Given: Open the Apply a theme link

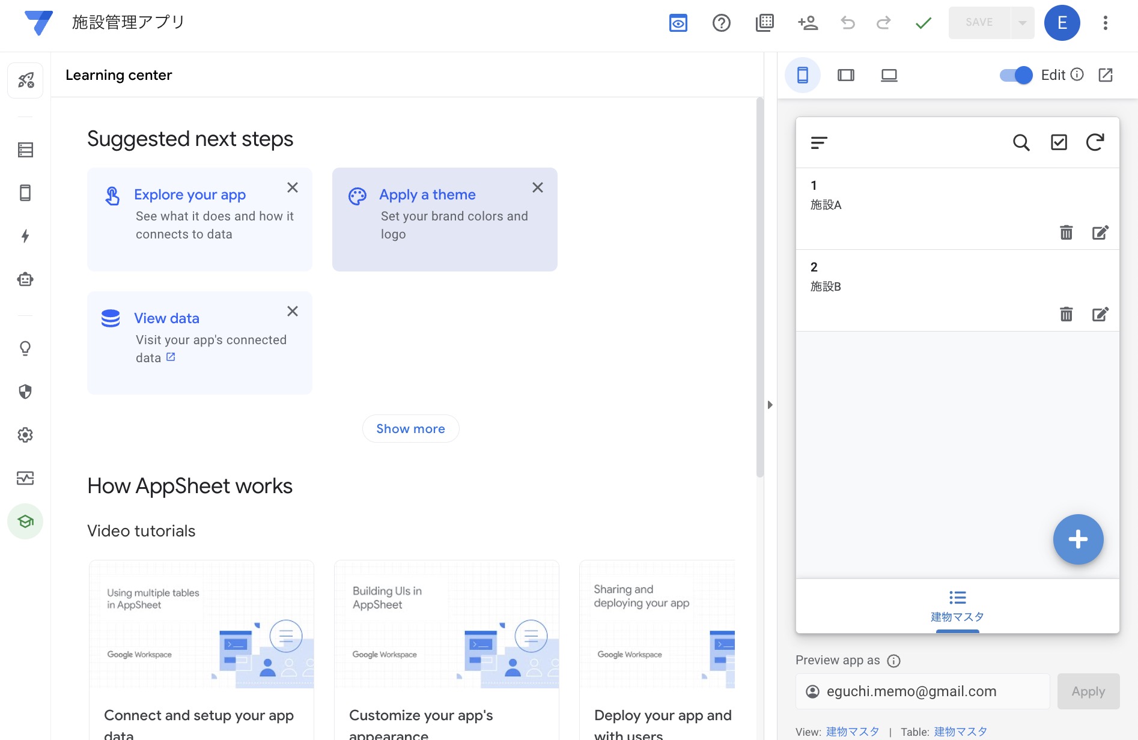Looking at the screenshot, I should [x=427, y=195].
